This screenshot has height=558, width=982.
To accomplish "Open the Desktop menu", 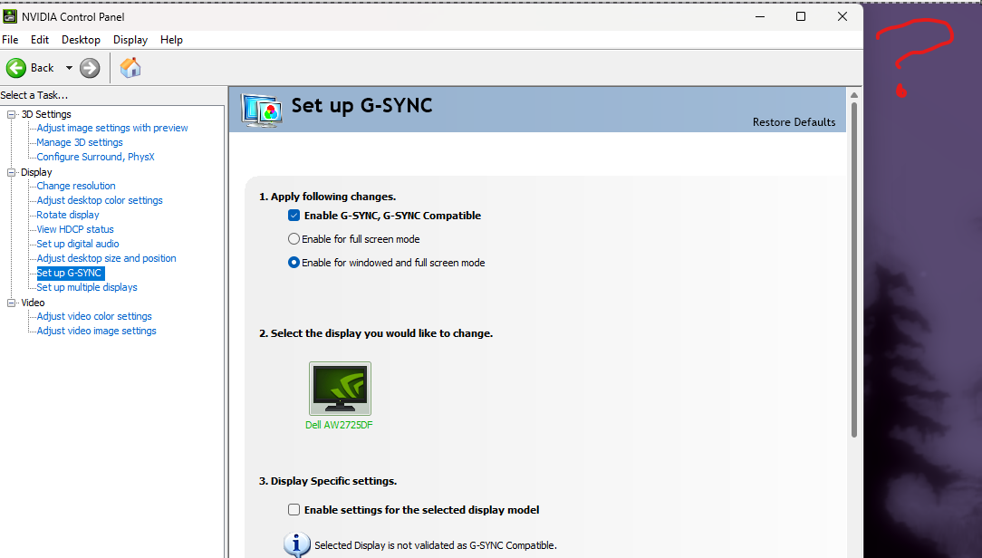I will click(x=81, y=40).
